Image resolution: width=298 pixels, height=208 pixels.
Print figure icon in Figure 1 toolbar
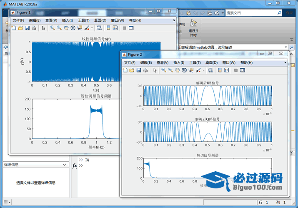pyautogui.click(x=34, y=28)
